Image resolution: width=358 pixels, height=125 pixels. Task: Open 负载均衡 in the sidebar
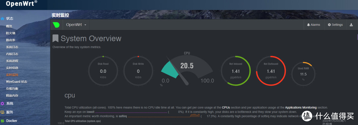pyautogui.click(x=12, y=89)
